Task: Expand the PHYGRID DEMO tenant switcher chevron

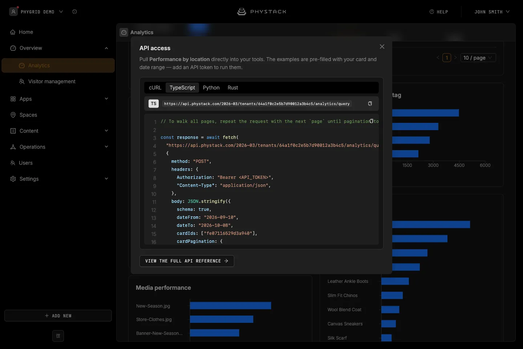Action: (61, 12)
